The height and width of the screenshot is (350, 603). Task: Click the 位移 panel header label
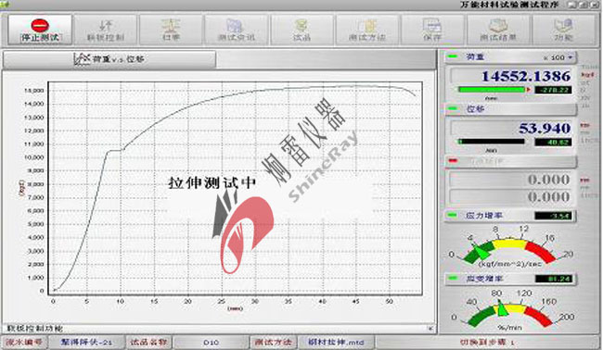click(475, 109)
